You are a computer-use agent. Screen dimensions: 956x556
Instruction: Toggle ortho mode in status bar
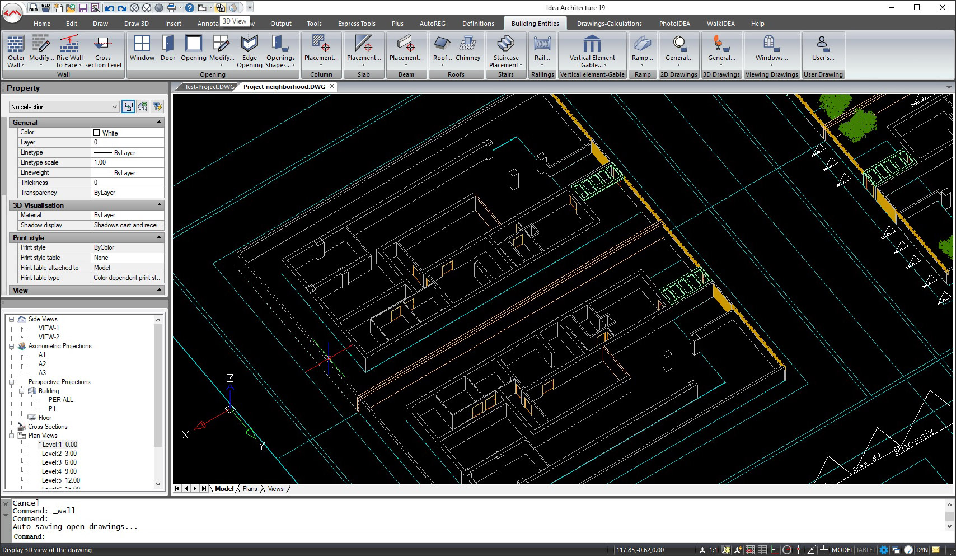coord(774,550)
